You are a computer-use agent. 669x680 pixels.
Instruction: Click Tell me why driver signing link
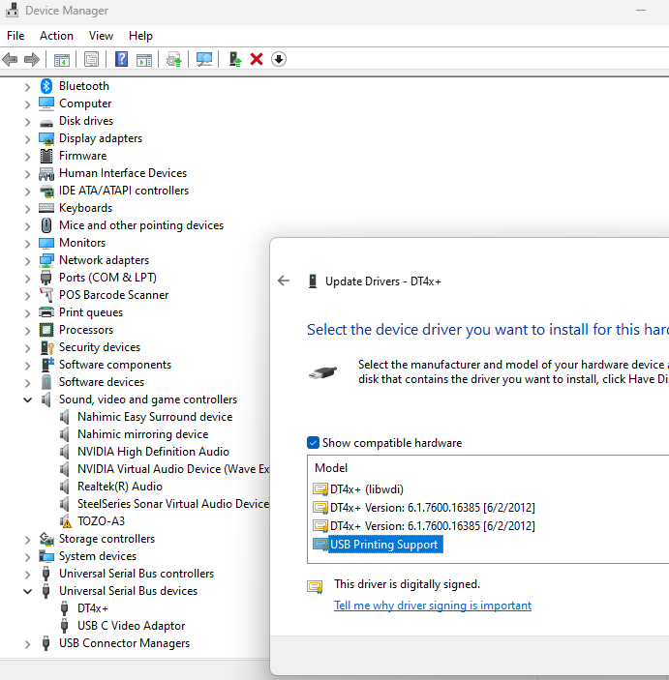coord(433,606)
